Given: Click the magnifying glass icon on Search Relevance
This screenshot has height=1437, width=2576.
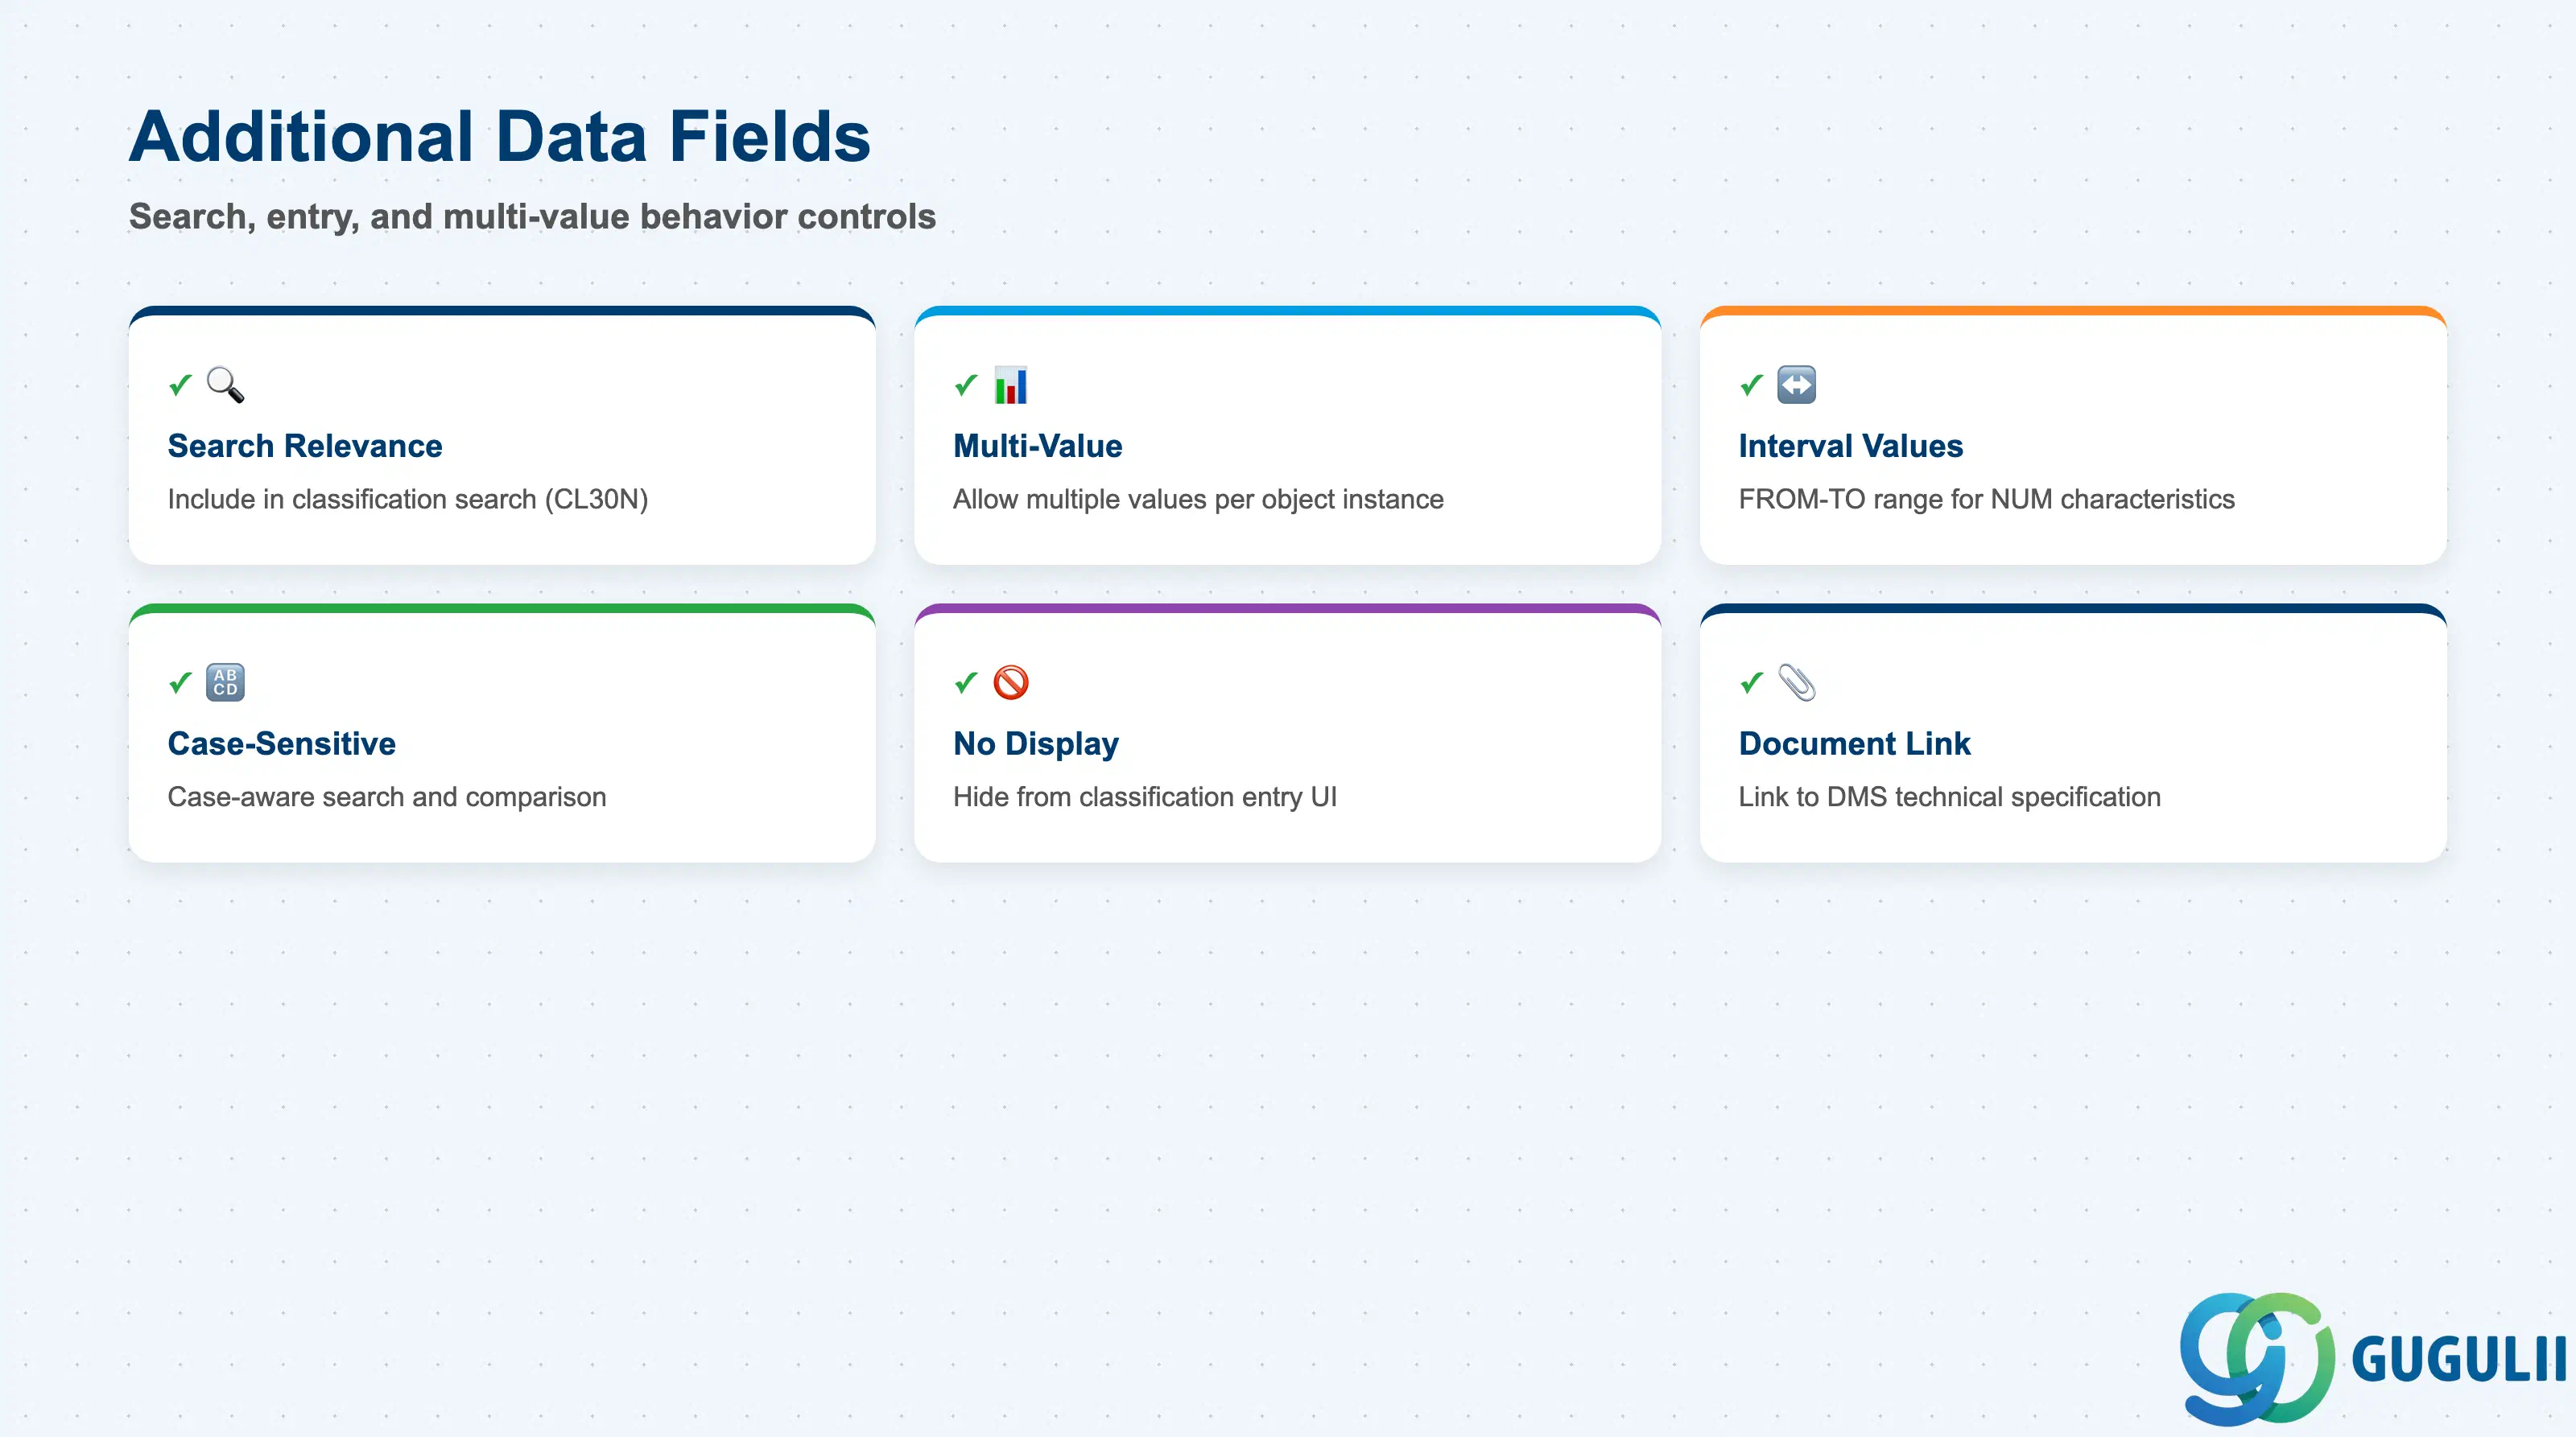Looking at the screenshot, I should (x=225, y=385).
